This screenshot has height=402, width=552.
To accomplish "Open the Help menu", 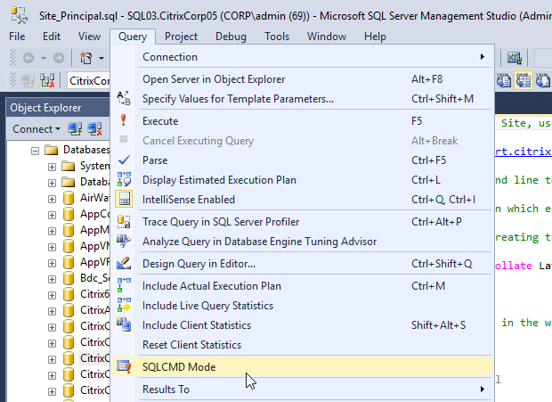I will pos(375,37).
